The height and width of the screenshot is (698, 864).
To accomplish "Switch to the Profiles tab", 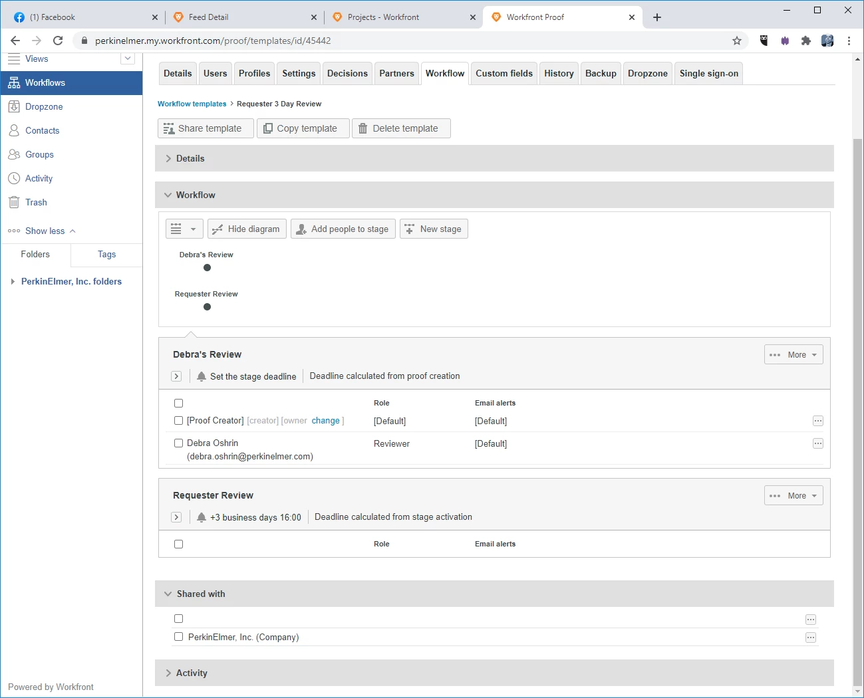I will point(255,74).
